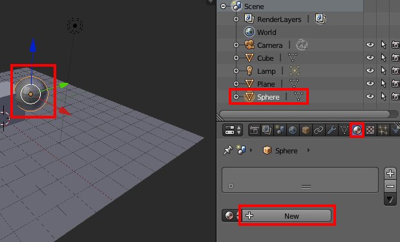Select the Scene icon in outliner

point(237,6)
